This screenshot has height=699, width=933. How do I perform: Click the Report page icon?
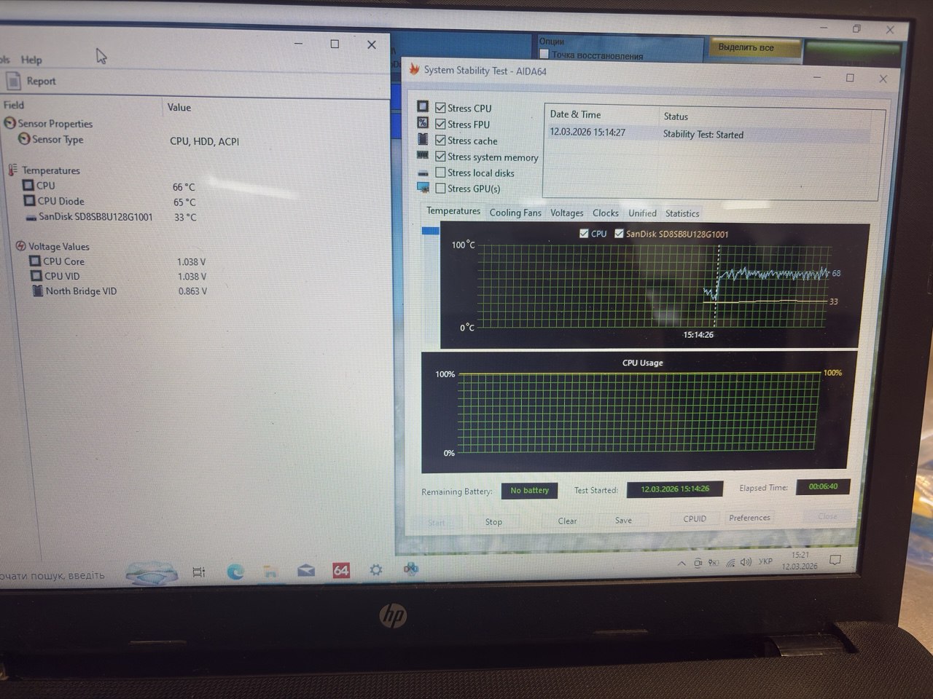[x=13, y=81]
